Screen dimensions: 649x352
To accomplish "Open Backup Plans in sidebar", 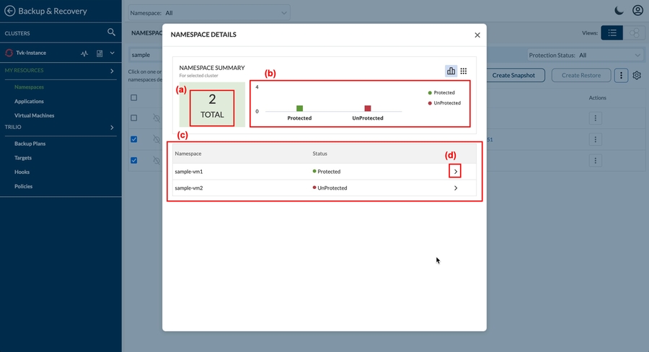I will 30,144.
